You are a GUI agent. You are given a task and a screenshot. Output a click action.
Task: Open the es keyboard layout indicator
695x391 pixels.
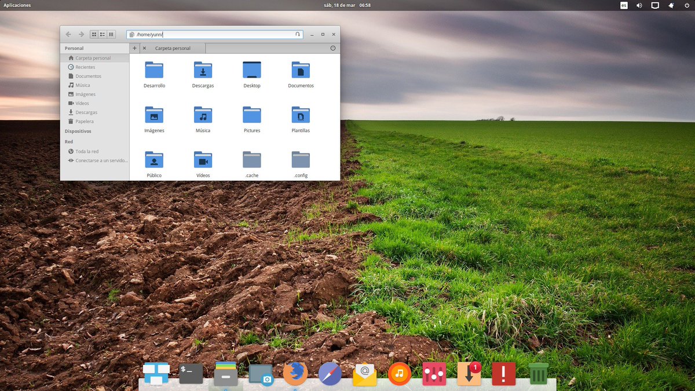[x=624, y=5]
